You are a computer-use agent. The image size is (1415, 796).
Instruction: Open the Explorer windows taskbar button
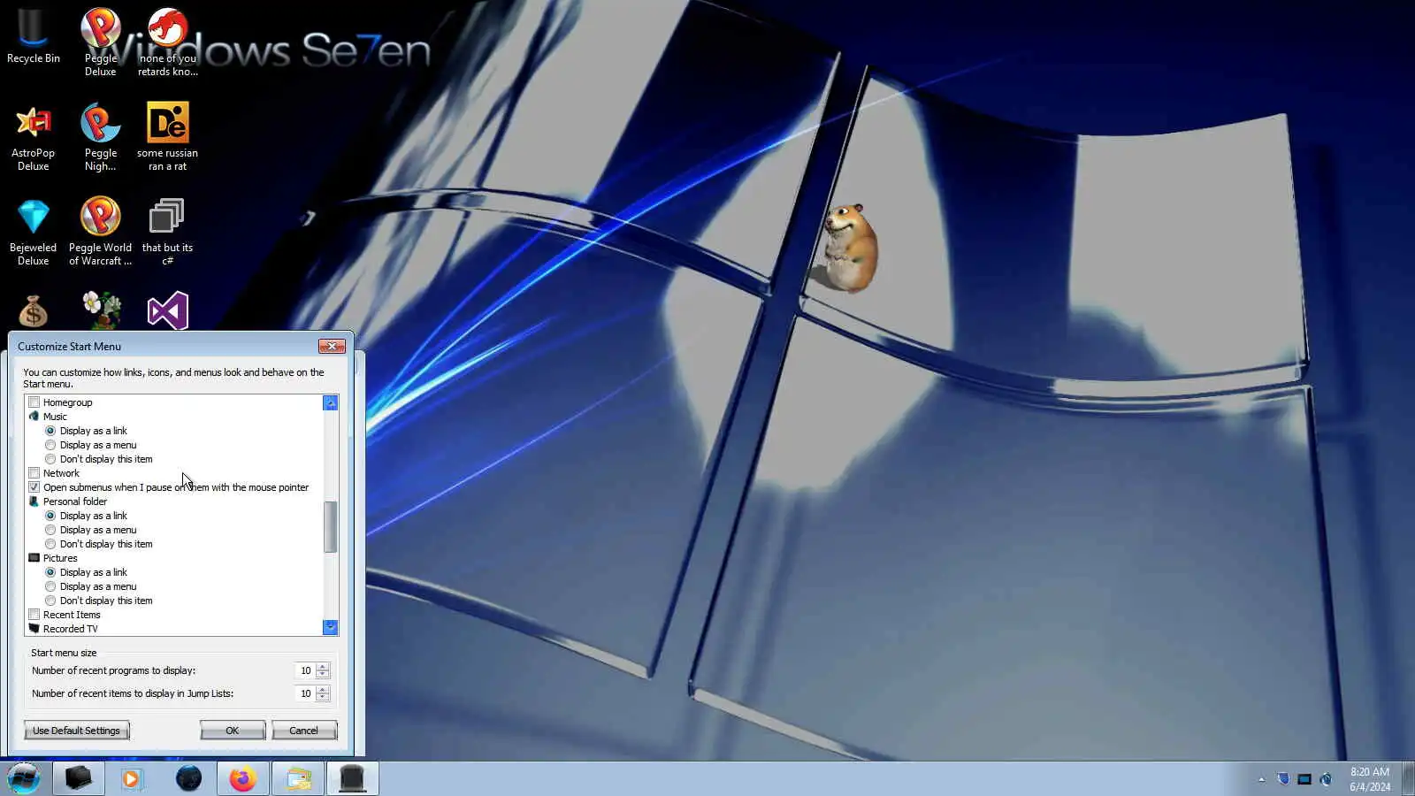(x=298, y=778)
